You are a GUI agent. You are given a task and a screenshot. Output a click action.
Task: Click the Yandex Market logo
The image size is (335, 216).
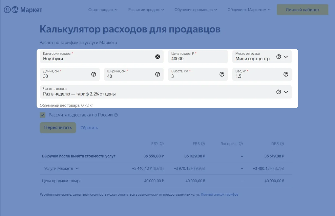23,10
